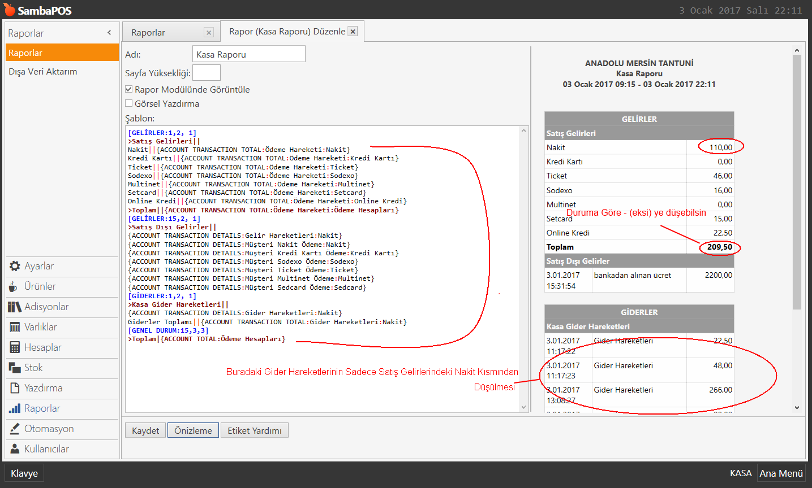Click the Stok boxes icon

(15, 368)
